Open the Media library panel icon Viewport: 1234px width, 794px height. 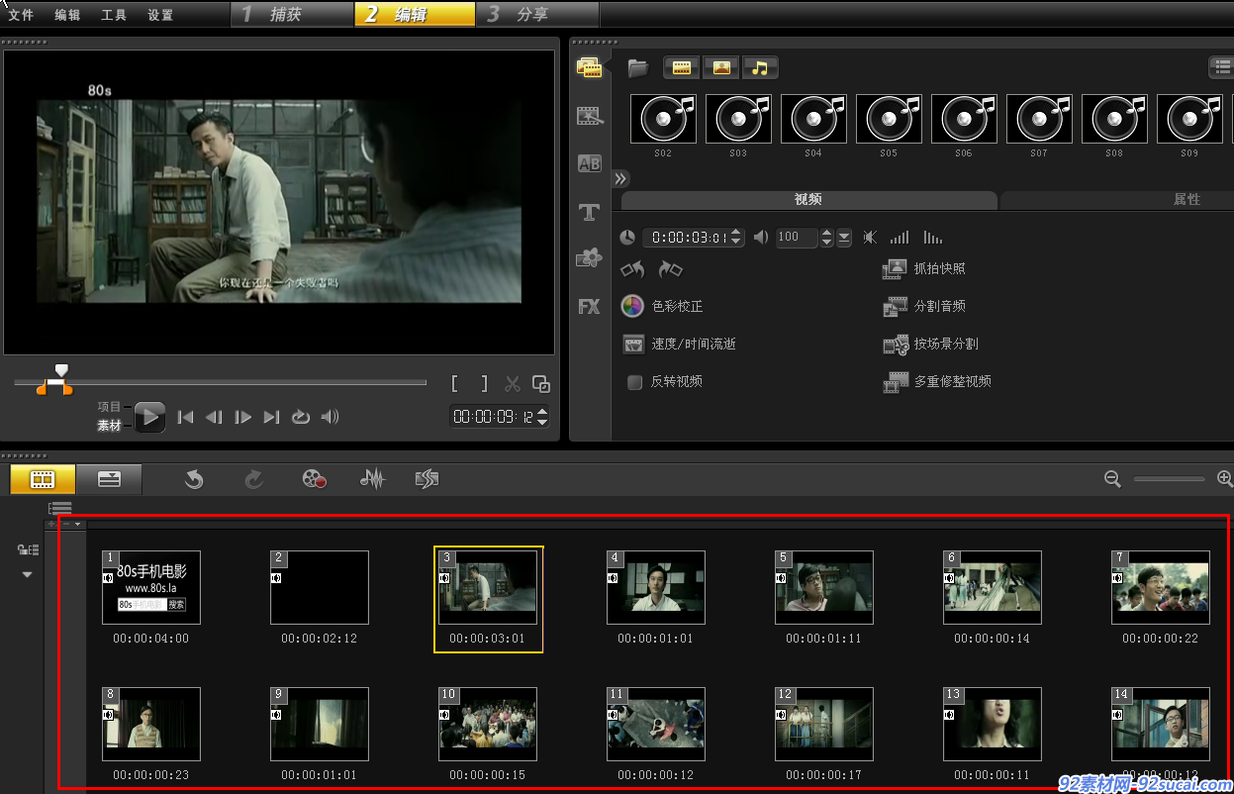click(x=589, y=67)
